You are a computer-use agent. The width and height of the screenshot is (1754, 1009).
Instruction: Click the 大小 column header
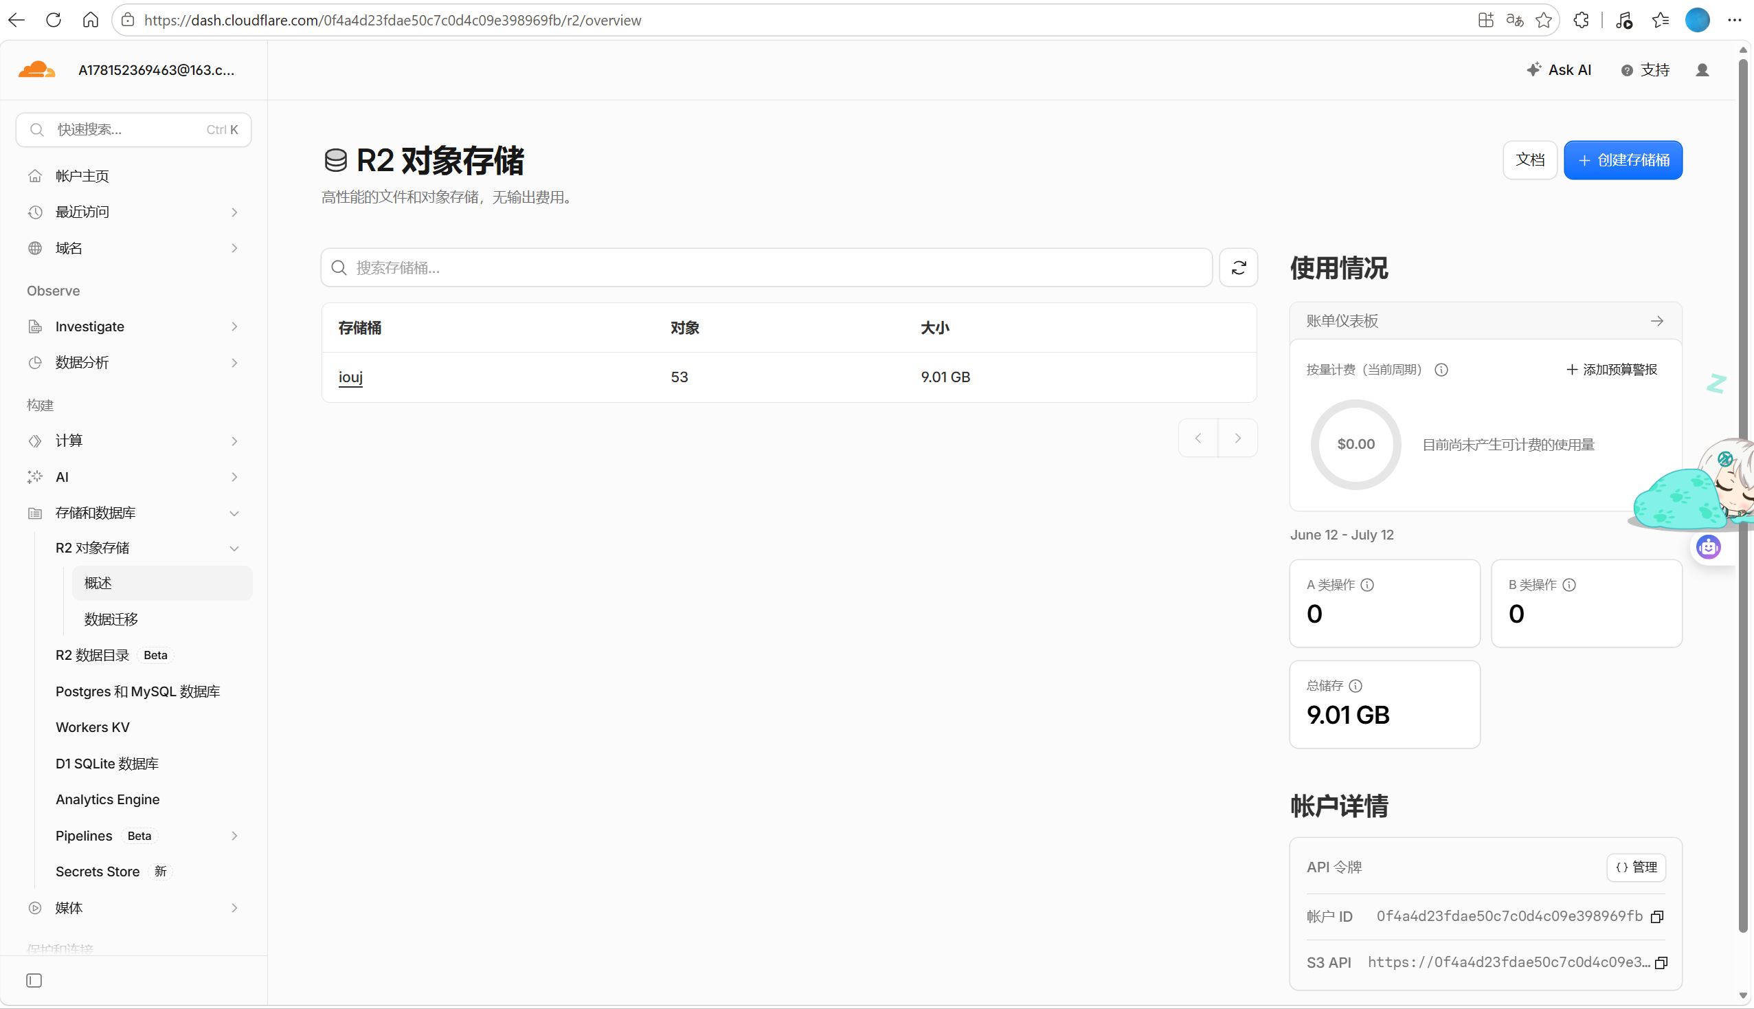coord(935,328)
